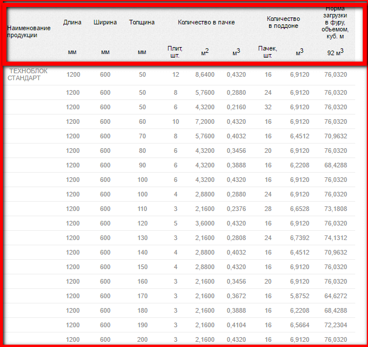Viewport: 368px width, 347px height.
Task: Click the Наименование продукции column header
Action: (28, 31)
